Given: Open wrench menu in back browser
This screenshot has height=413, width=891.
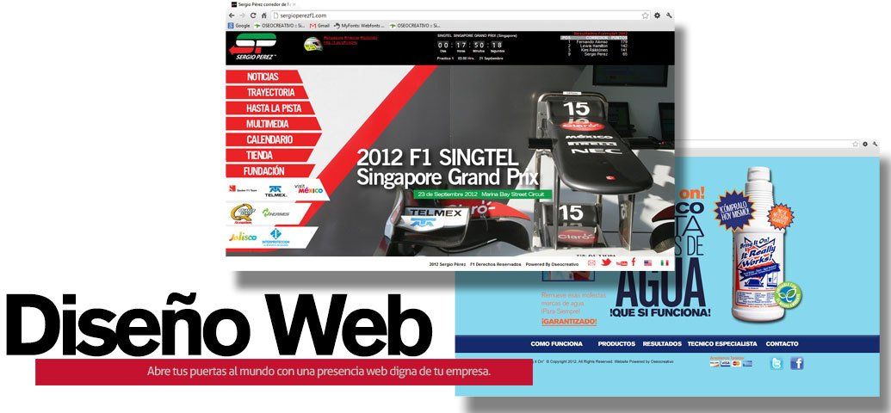Looking at the screenshot, I should (x=876, y=144).
